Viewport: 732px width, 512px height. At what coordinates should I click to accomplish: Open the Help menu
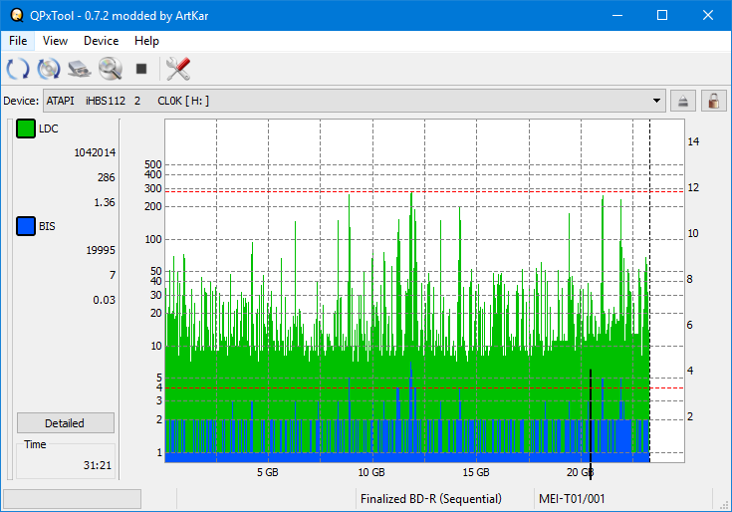(146, 41)
